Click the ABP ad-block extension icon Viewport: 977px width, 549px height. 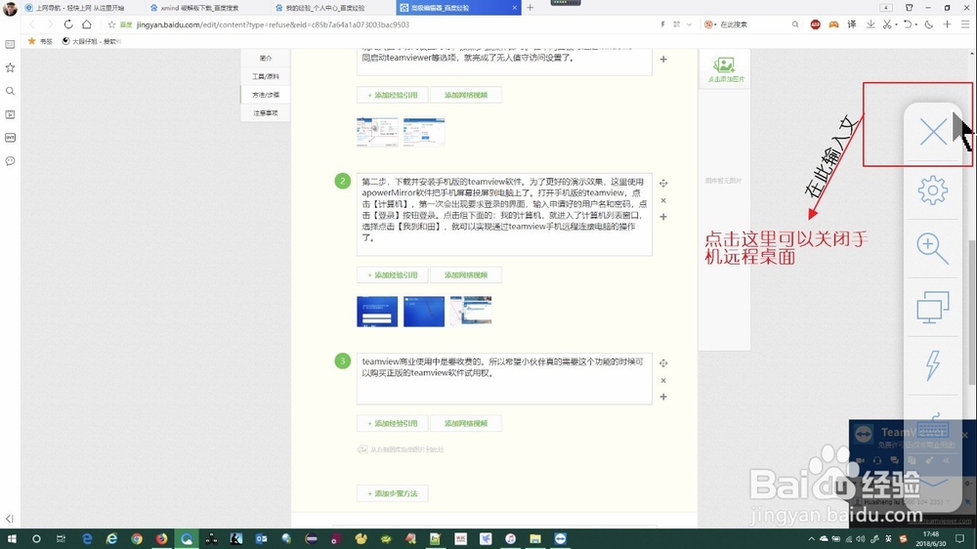click(x=815, y=24)
